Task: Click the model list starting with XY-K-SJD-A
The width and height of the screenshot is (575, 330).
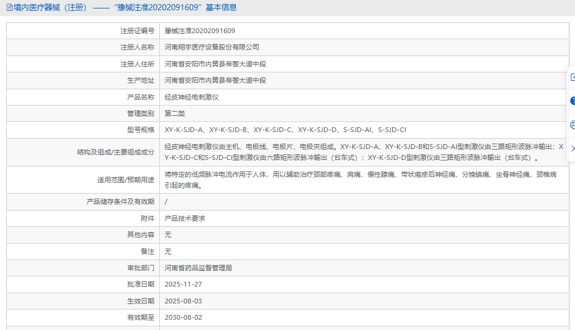Action: [x=285, y=130]
